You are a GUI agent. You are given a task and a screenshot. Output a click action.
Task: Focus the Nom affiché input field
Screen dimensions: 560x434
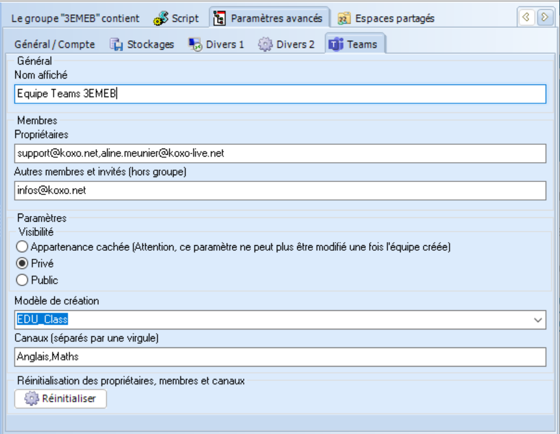coord(280,94)
